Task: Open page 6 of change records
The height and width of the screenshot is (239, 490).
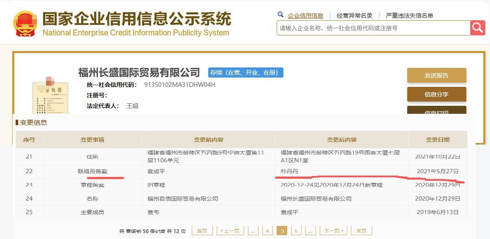Action: pyautogui.click(x=296, y=231)
